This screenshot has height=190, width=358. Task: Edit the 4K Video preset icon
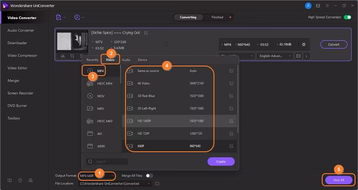point(231,83)
